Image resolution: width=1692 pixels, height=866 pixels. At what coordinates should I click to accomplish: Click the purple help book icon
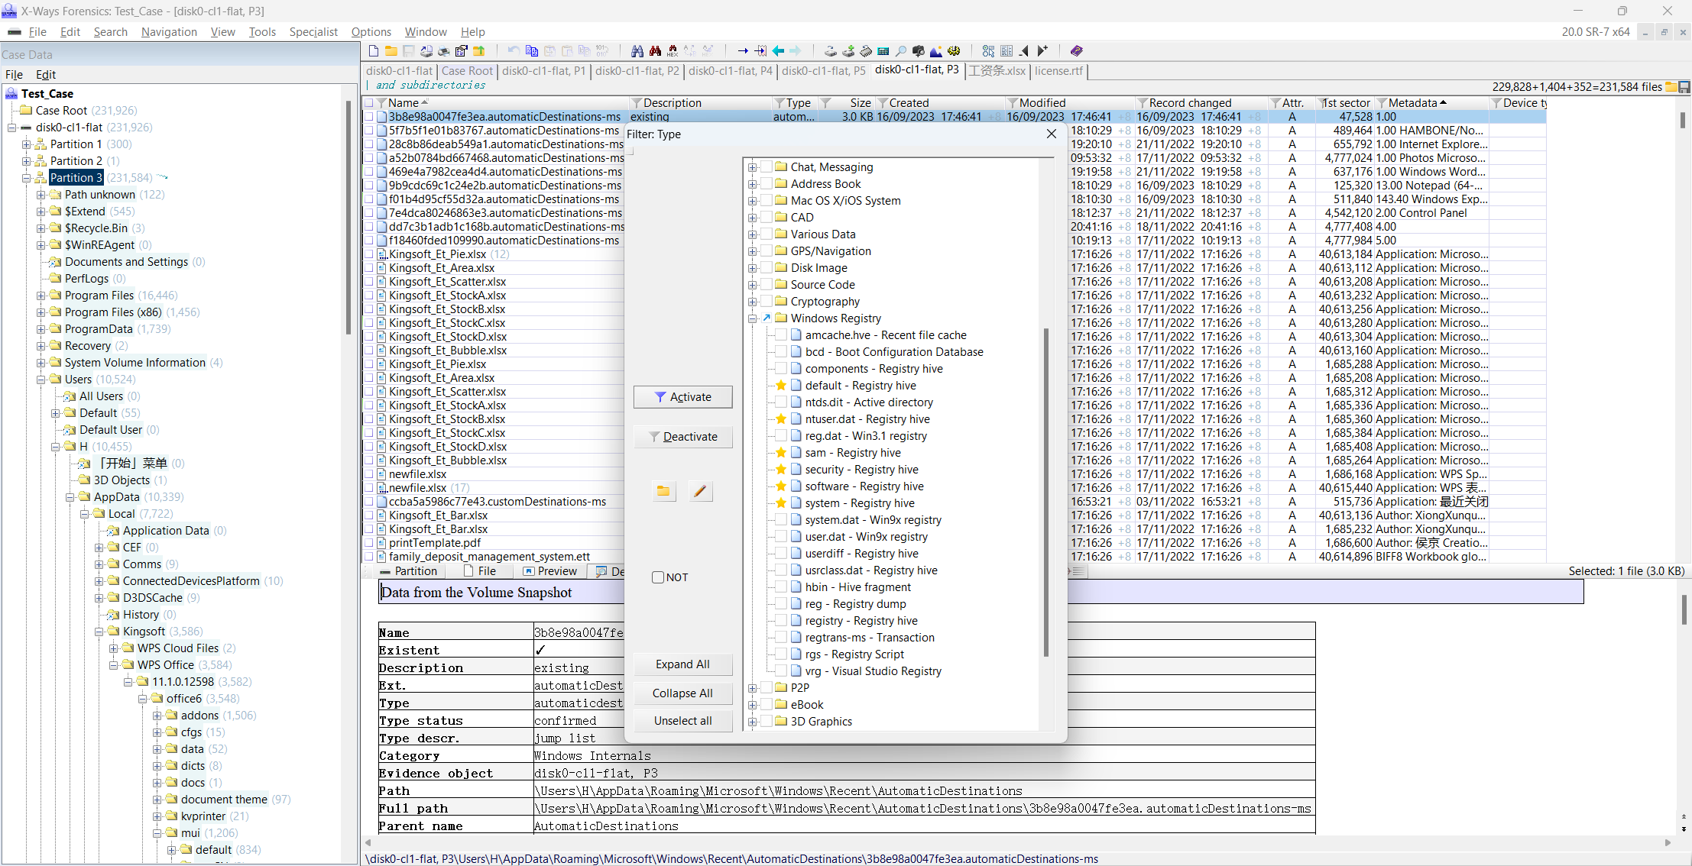1077,51
